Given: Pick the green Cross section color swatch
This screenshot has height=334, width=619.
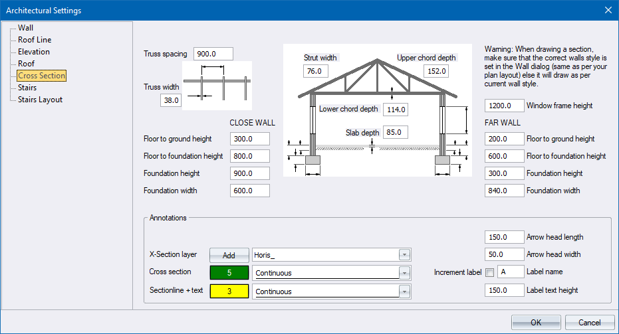Looking at the screenshot, I should (x=229, y=273).
